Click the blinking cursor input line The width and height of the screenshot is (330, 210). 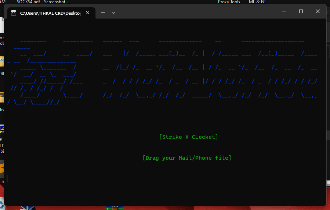tap(7, 178)
